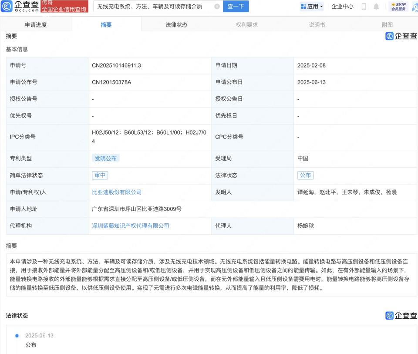Click the mobile phone app icon

[x=364, y=7]
